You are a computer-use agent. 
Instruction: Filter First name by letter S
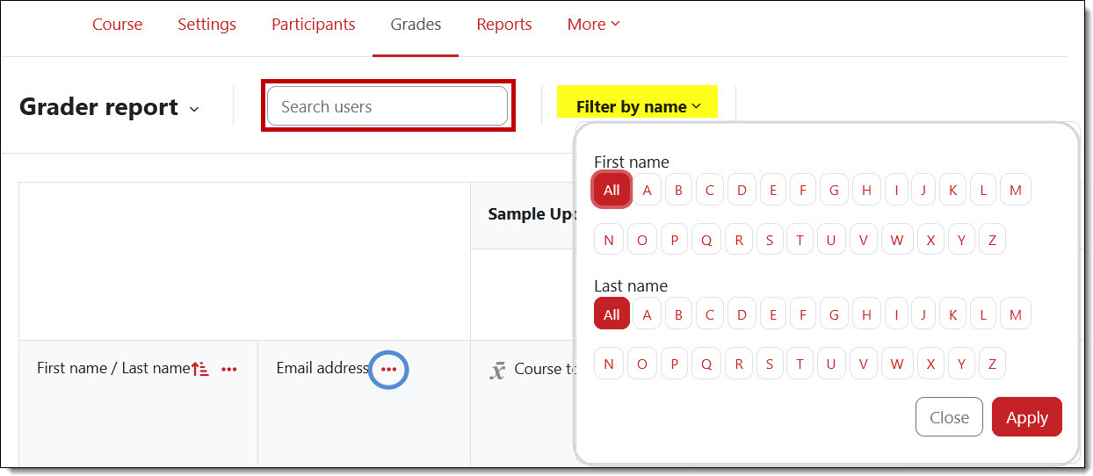[x=770, y=240]
